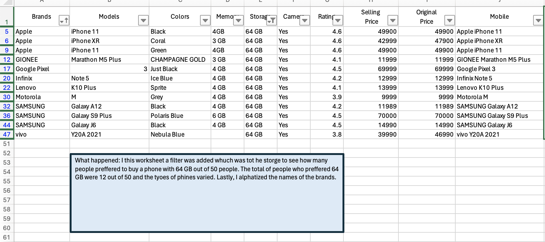Screen dimensions: 545x242
Task: Click the selling price cell showing 69999
Action: click(x=371, y=69)
